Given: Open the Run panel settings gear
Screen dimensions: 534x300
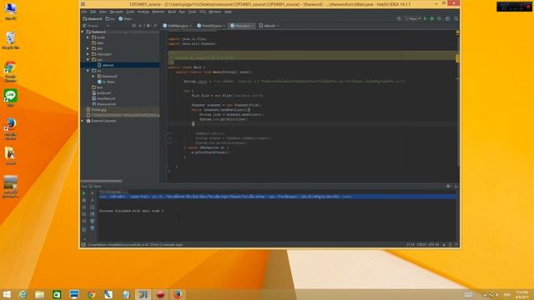Looking at the screenshot, I should point(449,187).
